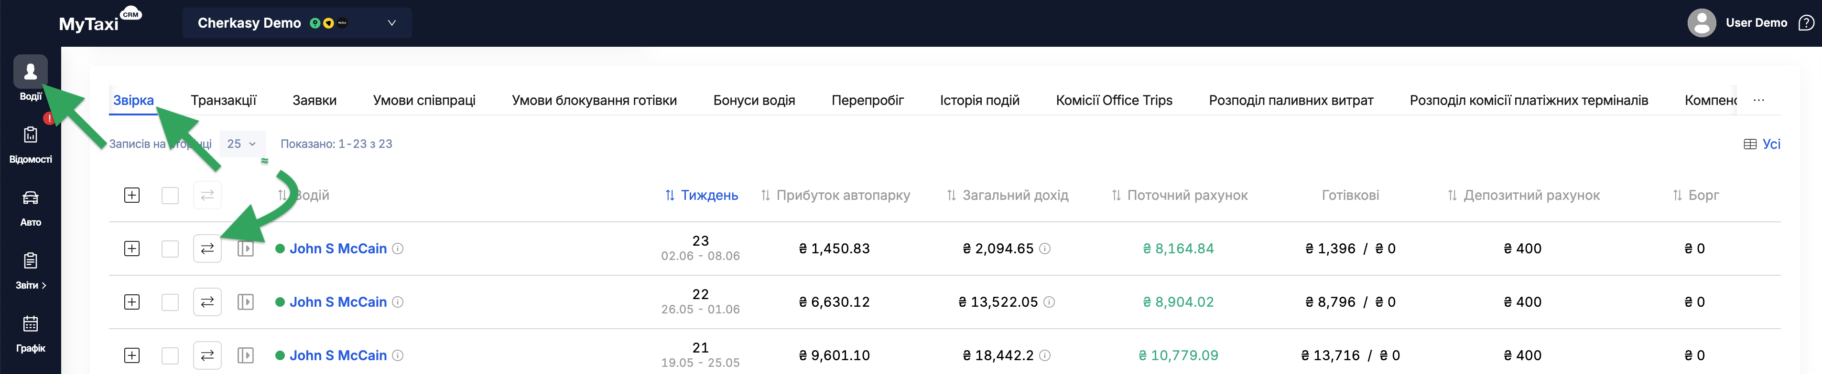
Task: Expand the week 23 row details
Action: [131, 249]
